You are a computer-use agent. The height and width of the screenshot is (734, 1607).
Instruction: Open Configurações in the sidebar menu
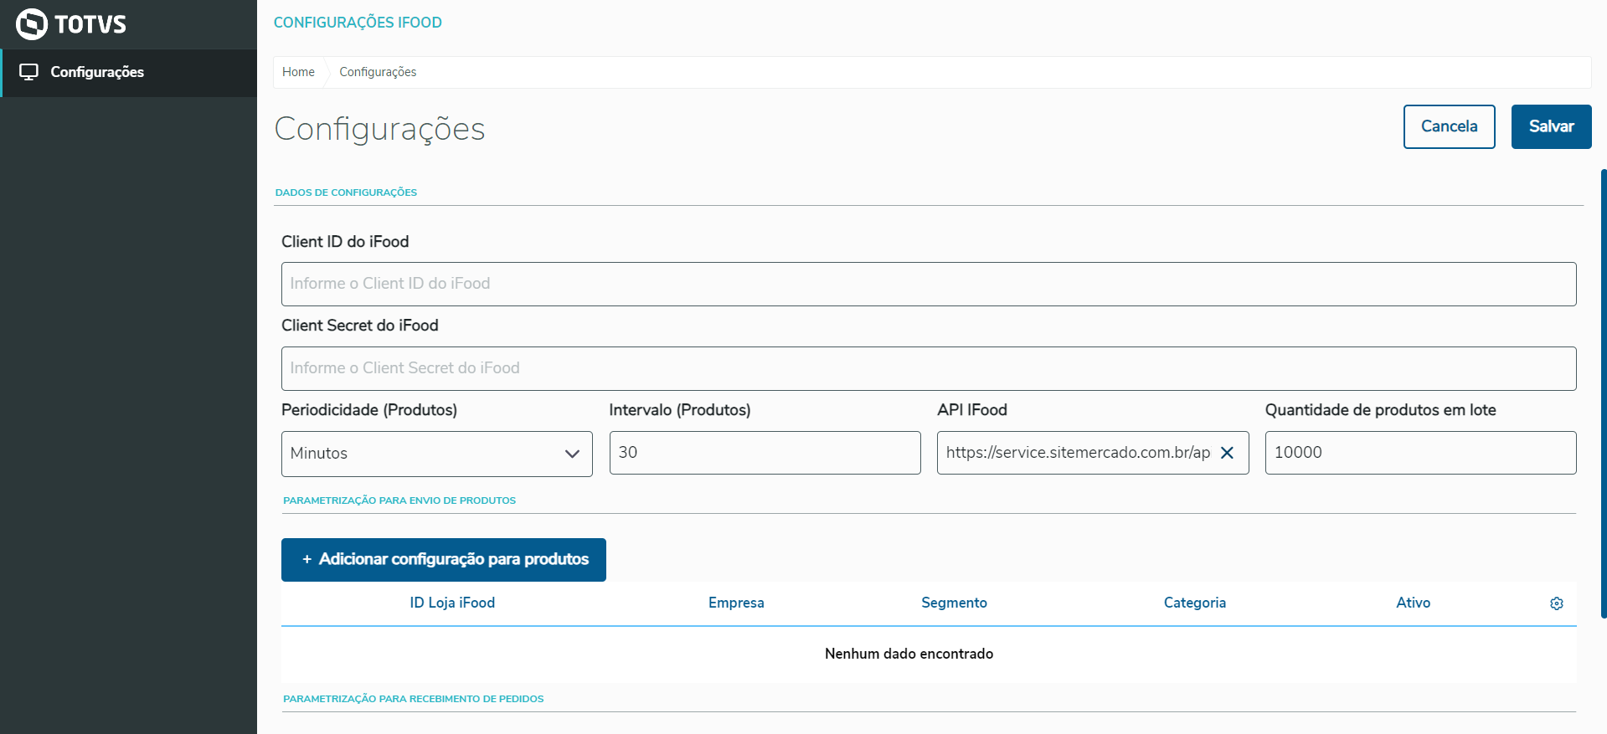point(97,72)
